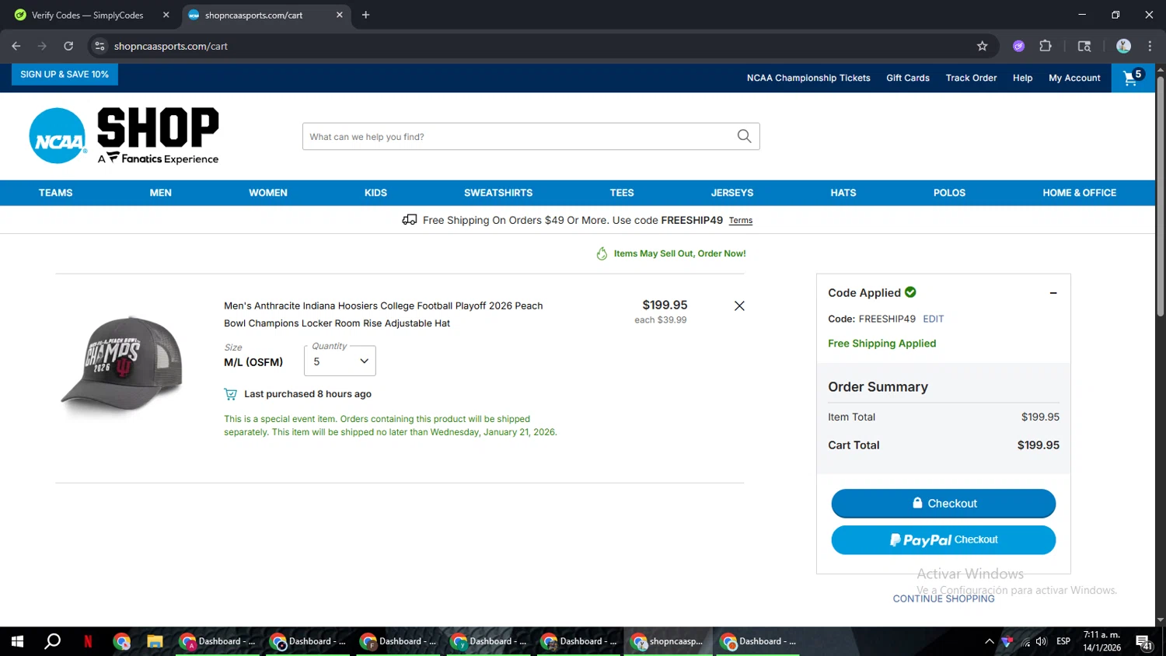Click the purple extension icon in toolbar

[1018, 46]
